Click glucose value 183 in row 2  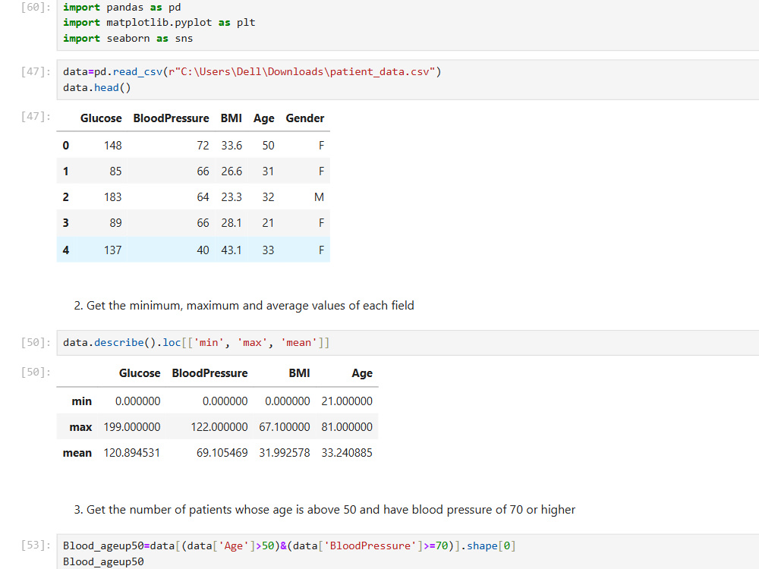pos(113,197)
